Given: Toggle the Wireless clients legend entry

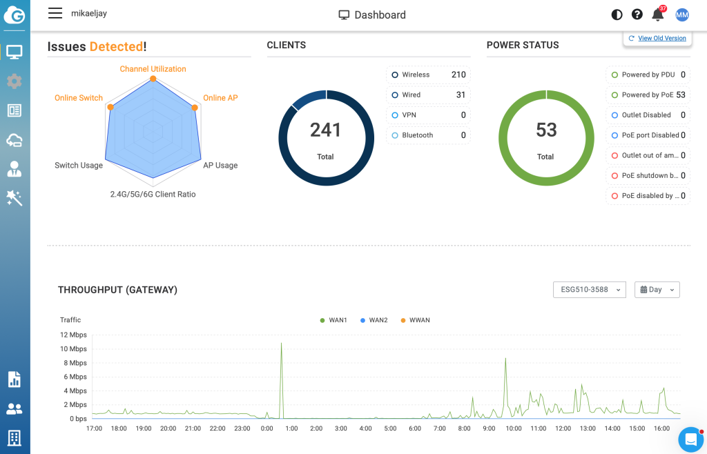Looking at the screenshot, I should coord(428,75).
